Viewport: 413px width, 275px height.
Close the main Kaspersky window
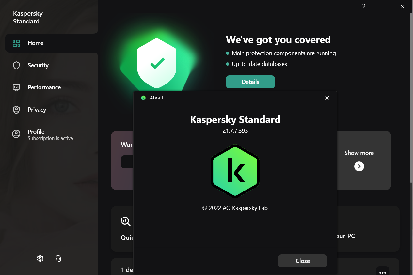403,7
